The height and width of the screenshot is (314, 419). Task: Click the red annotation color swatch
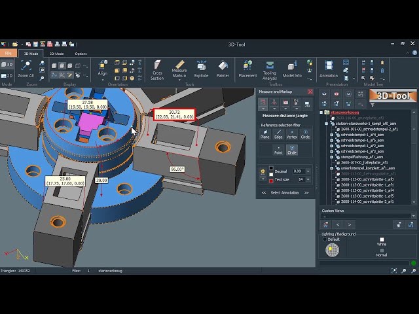pos(271,181)
